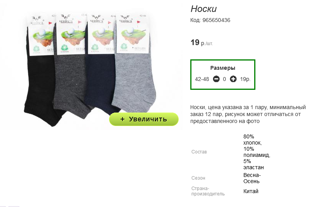The height and width of the screenshot is (207, 312).
Task: Click the Носки product title
Action: 203,9
